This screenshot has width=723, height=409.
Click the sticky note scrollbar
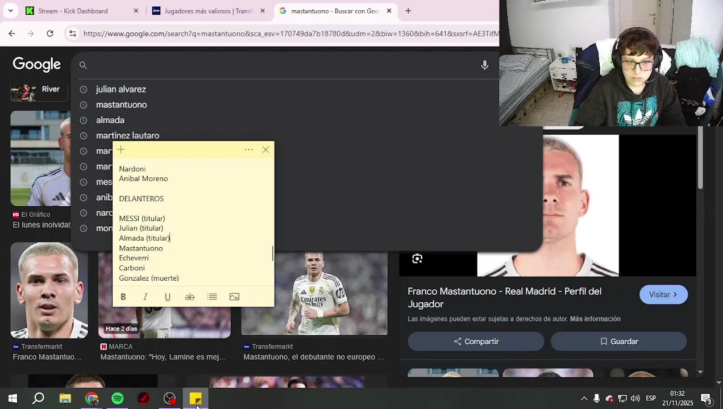273,253
